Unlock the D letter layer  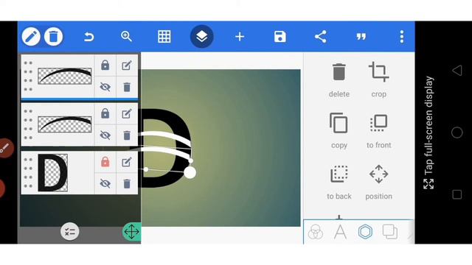105,162
